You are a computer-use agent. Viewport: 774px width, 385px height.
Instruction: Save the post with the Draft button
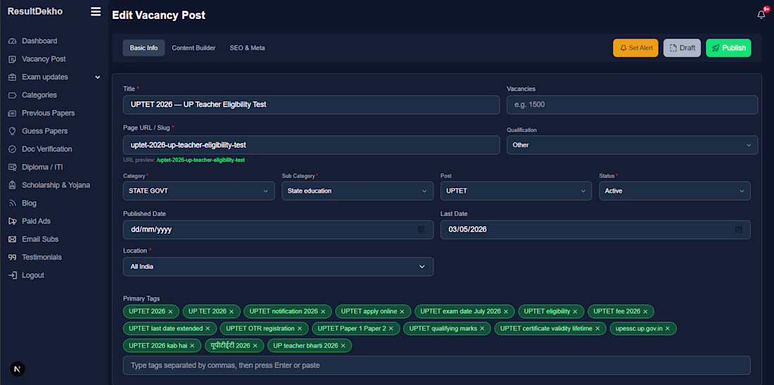tap(682, 48)
